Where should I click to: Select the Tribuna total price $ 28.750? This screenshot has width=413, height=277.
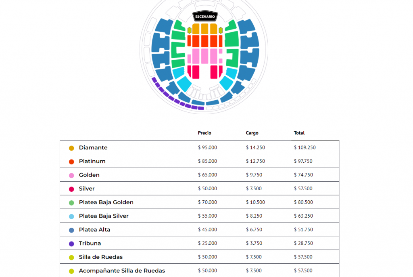click(303, 243)
